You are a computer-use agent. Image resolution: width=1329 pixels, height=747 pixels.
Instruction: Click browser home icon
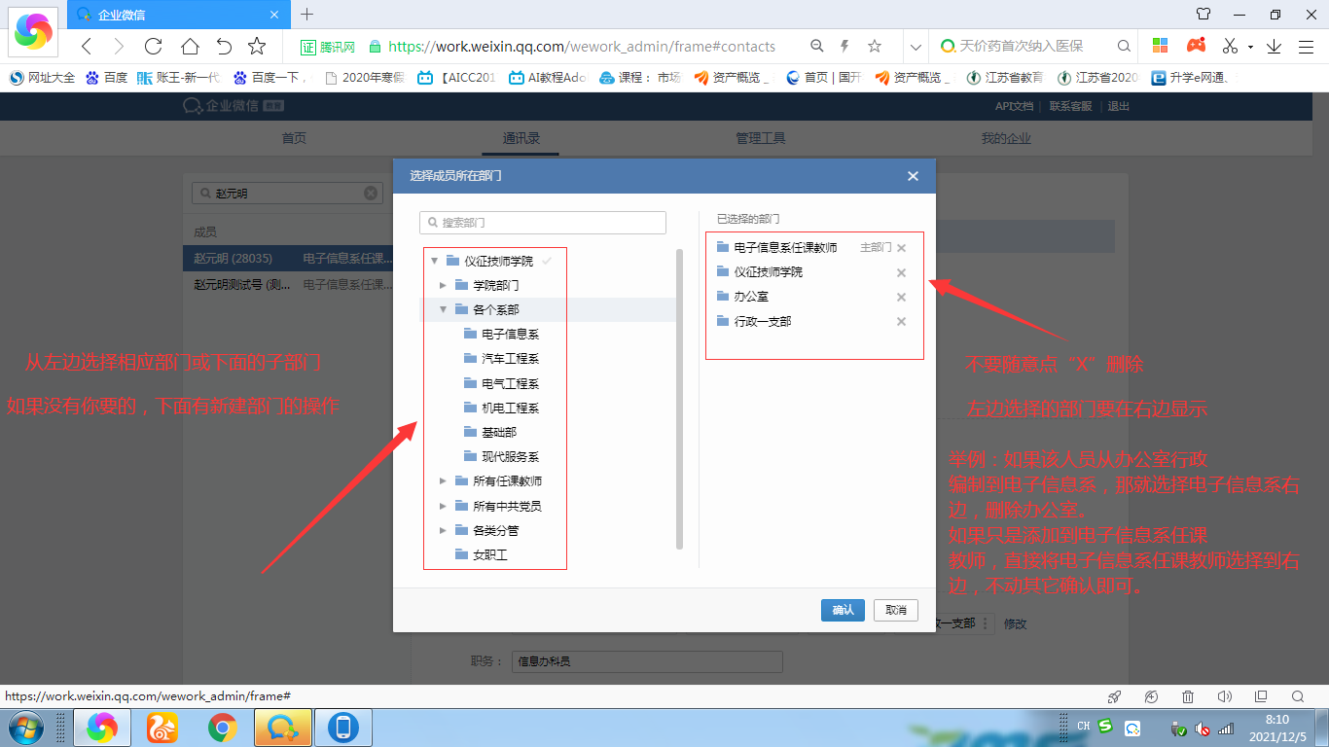(x=190, y=46)
